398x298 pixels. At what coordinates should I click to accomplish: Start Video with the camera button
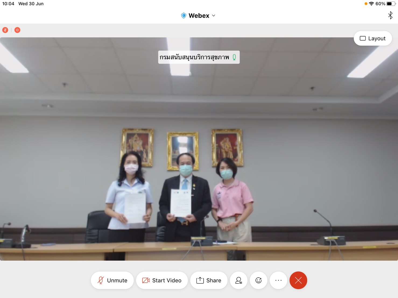click(x=162, y=280)
